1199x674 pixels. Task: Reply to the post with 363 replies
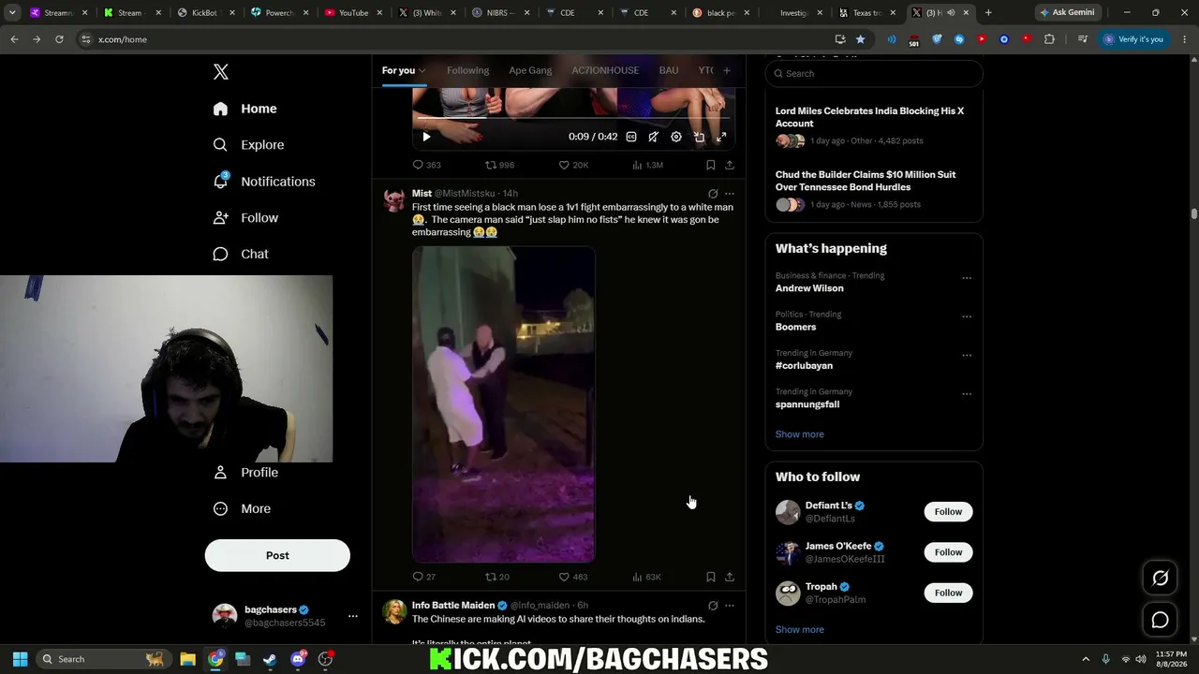click(x=426, y=165)
